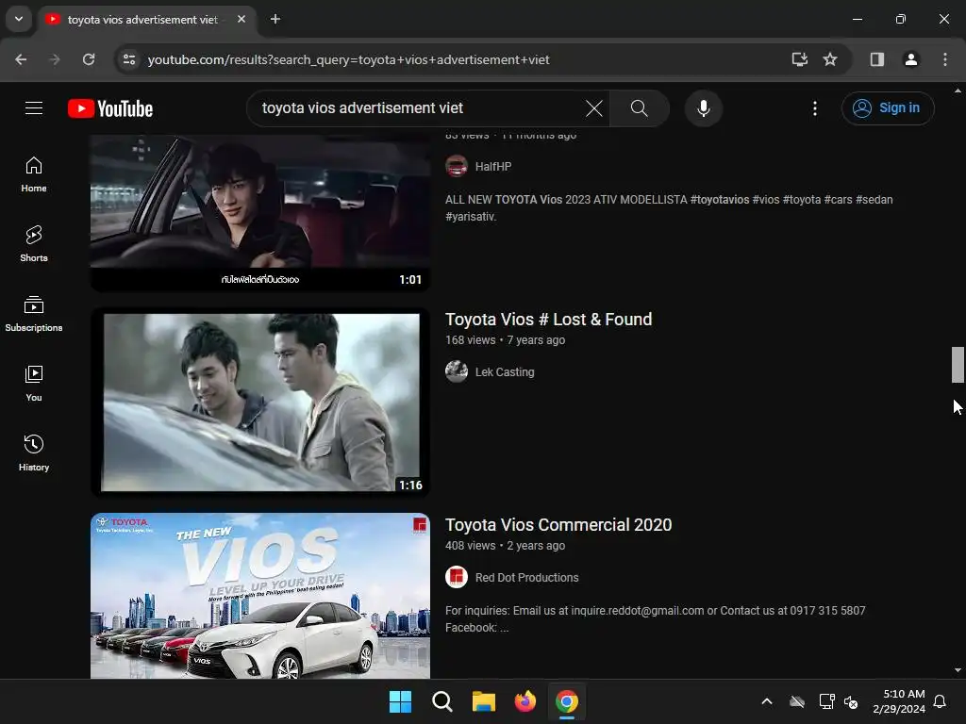The image size is (966, 724).
Task: Open Toyota Vios # Lost & Found title
Action: click(548, 319)
